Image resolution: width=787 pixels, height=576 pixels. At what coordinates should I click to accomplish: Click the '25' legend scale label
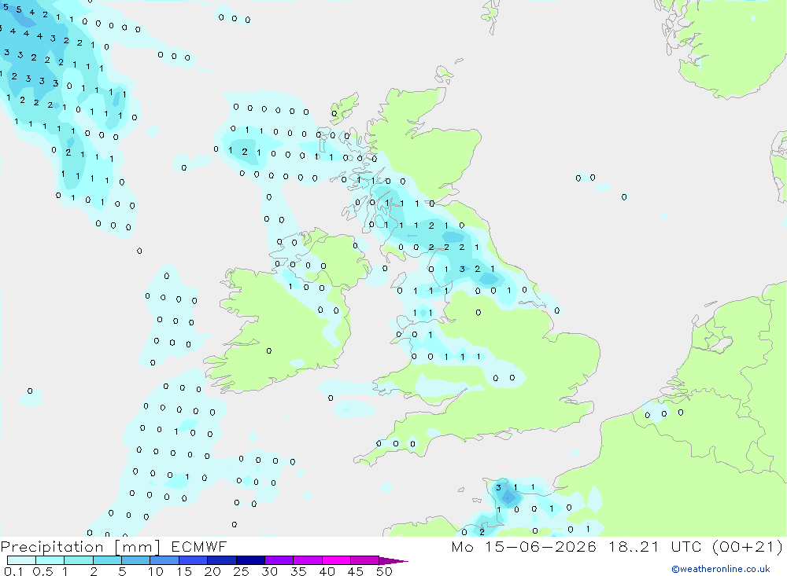[x=241, y=571]
